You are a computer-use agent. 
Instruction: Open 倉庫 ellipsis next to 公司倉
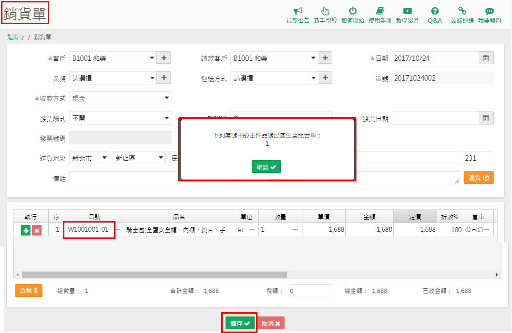(487, 230)
